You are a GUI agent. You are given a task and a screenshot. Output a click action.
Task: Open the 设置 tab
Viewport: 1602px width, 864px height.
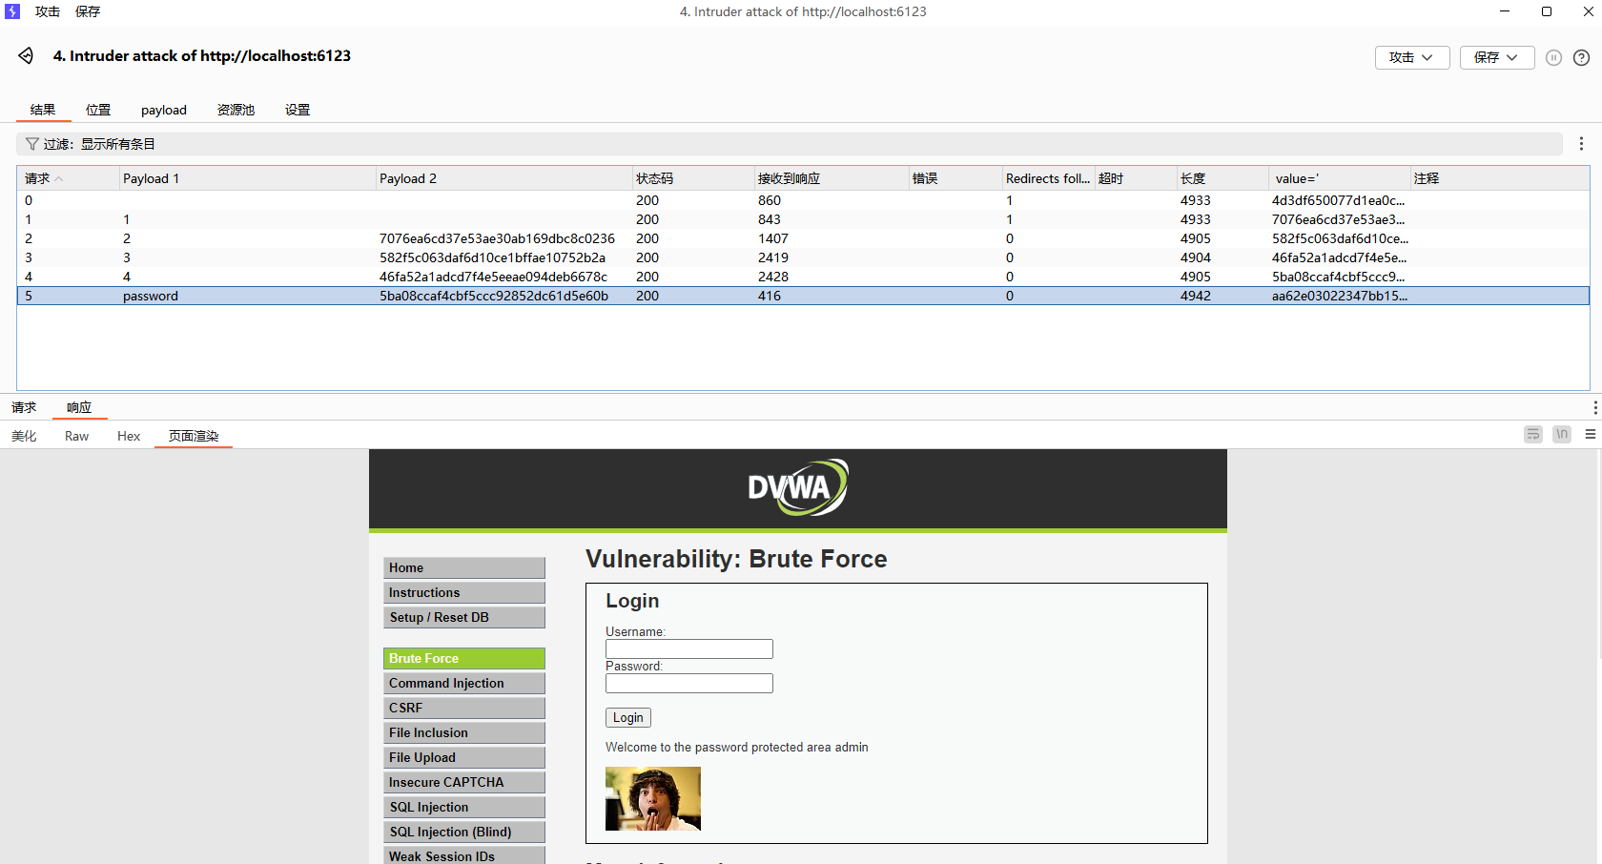[298, 110]
